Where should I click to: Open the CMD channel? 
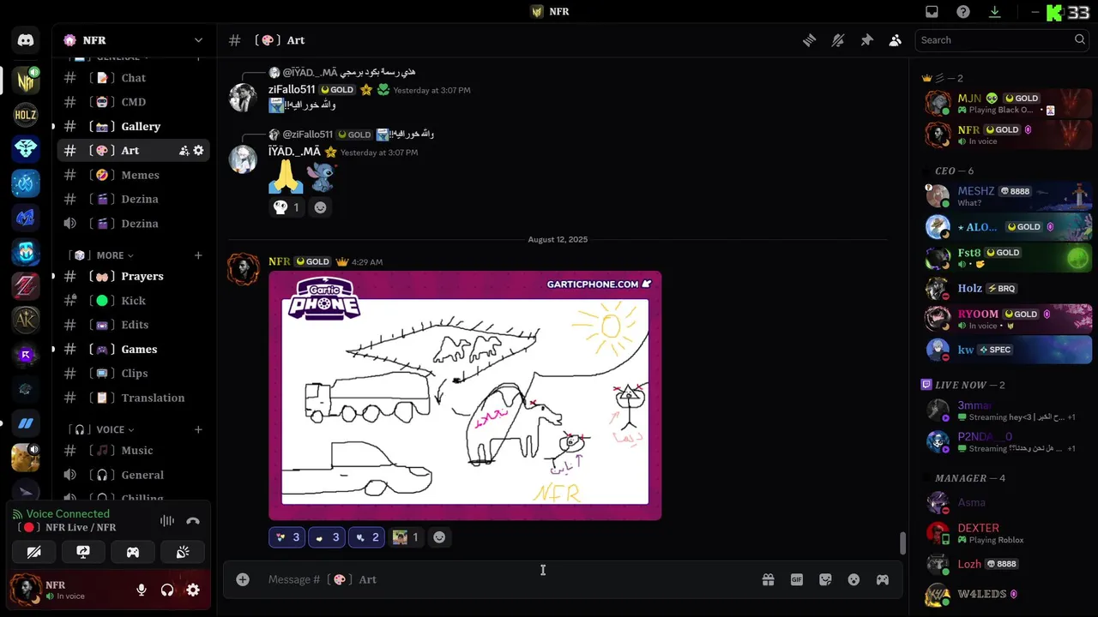(133, 102)
